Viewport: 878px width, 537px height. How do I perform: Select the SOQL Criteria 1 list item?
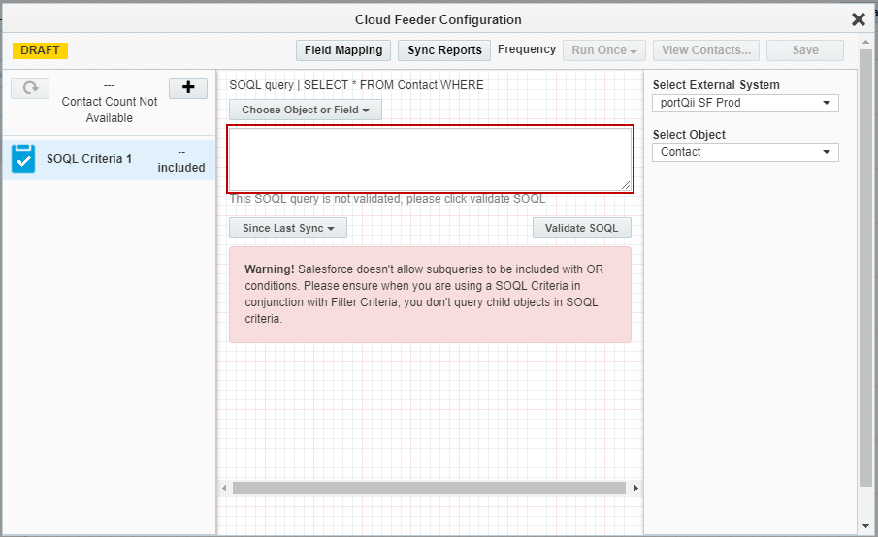point(109,159)
